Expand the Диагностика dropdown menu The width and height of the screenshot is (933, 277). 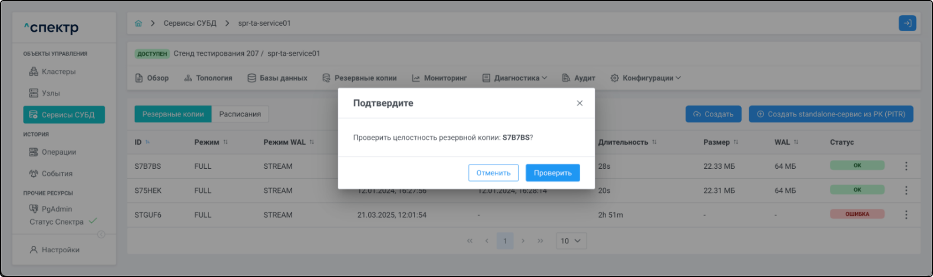tap(515, 78)
